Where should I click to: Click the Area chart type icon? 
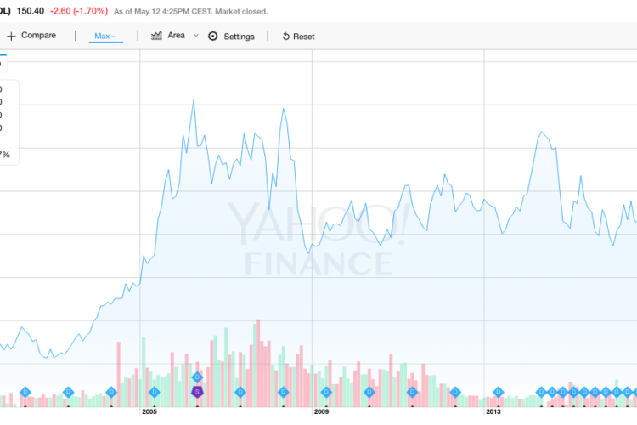tap(156, 36)
